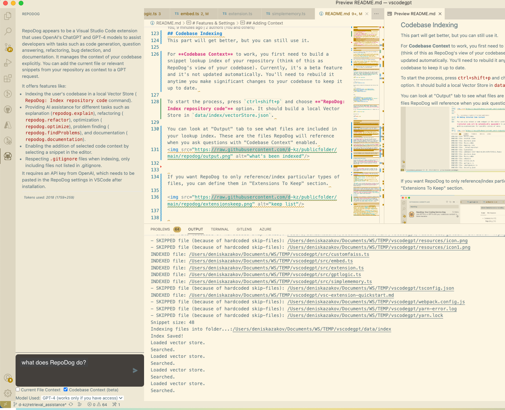This screenshot has height=410, width=505.
Task: Select the RepoDog dog icon in activity bar
Action: coord(8,156)
